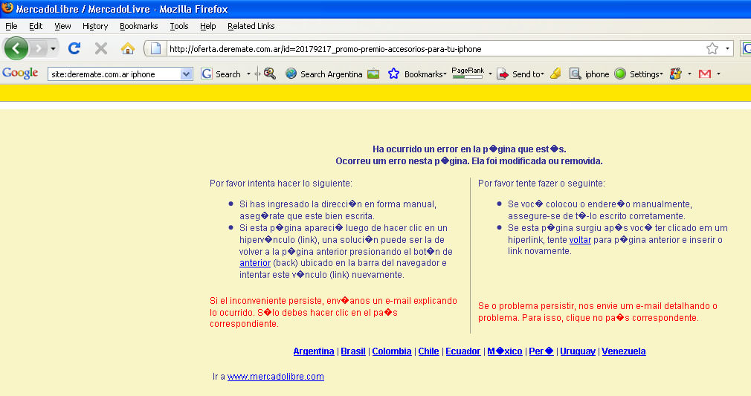
Task: Open the Argentina country link
Action: [314, 351]
